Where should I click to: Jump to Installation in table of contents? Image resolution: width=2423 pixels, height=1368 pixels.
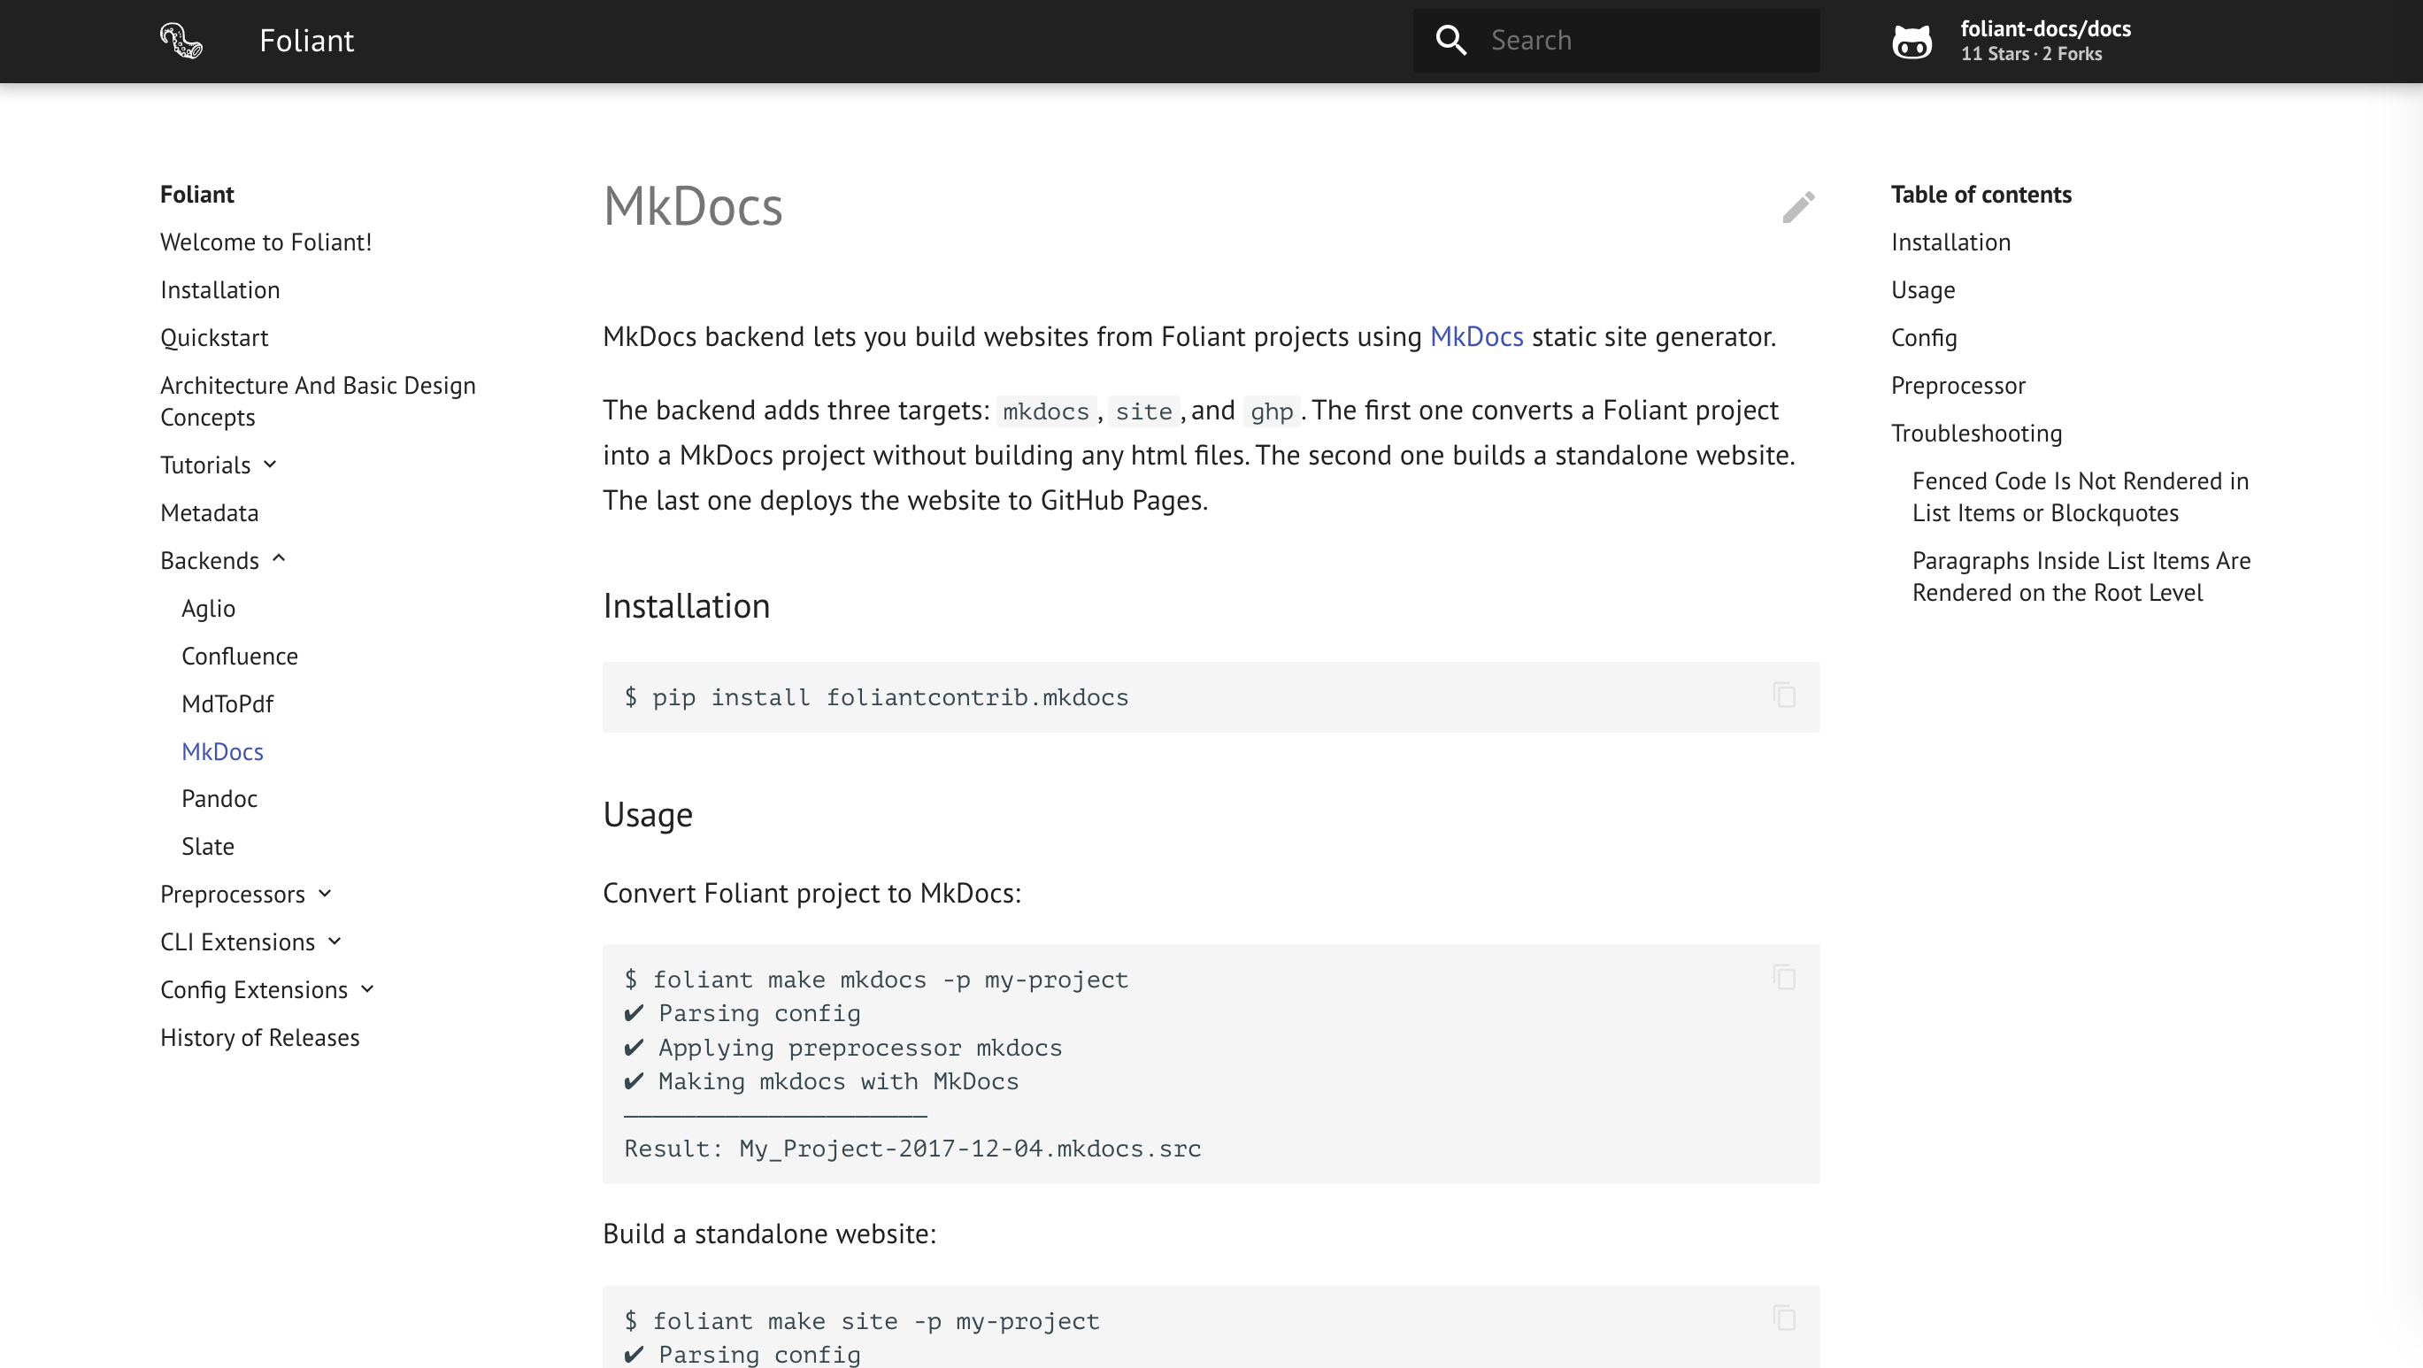point(1950,242)
